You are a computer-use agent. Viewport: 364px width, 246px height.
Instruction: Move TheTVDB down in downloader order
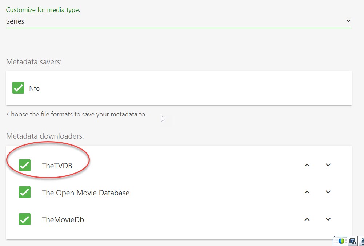click(328, 165)
